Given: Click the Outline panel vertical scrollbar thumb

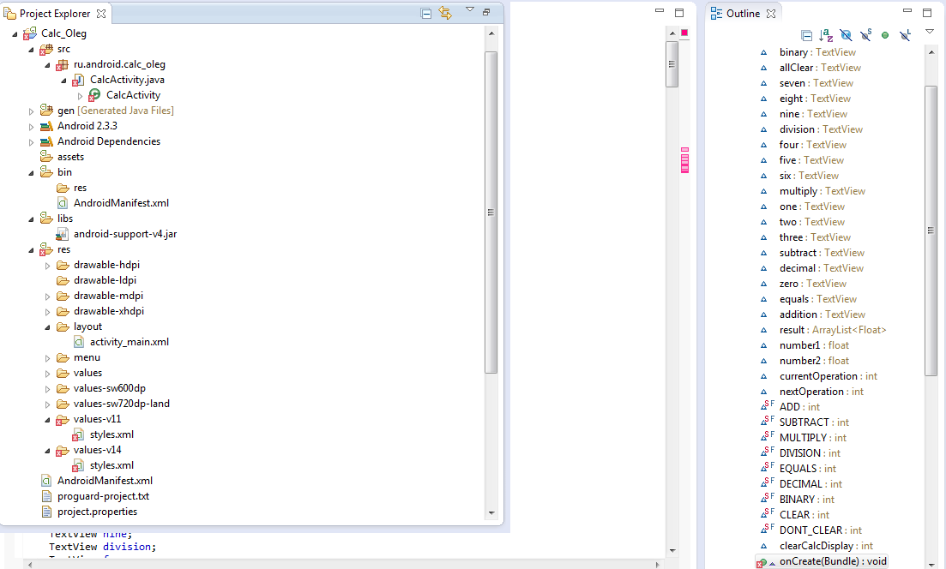Looking at the screenshot, I should pyautogui.click(x=931, y=231).
